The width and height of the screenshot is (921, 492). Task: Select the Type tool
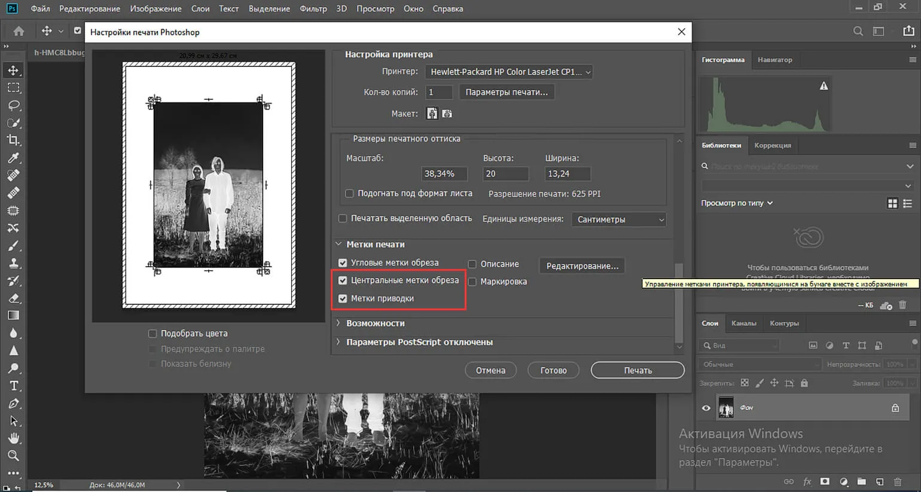pos(14,386)
